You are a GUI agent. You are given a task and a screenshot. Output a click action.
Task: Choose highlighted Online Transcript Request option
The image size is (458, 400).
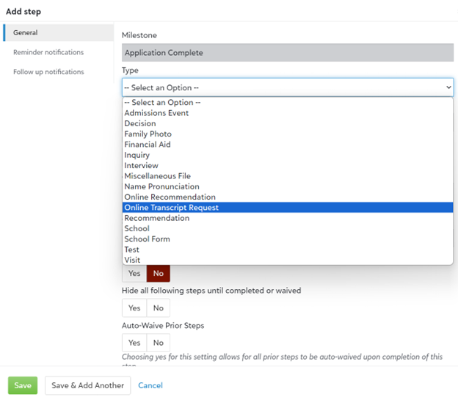point(288,208)
